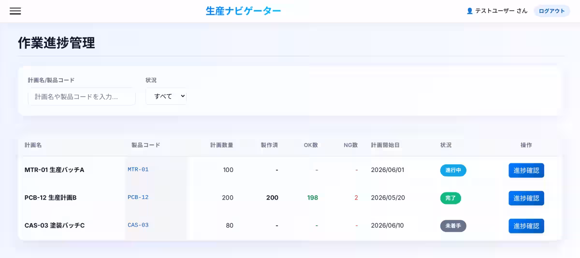The width and height of the screenshot is (580, 258).
Task: Open 進捗確認 for CAS-03 塗装バッチC
Action: (526, 226)
